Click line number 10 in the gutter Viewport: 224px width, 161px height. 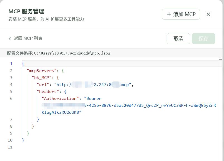(x=10, y=140)
